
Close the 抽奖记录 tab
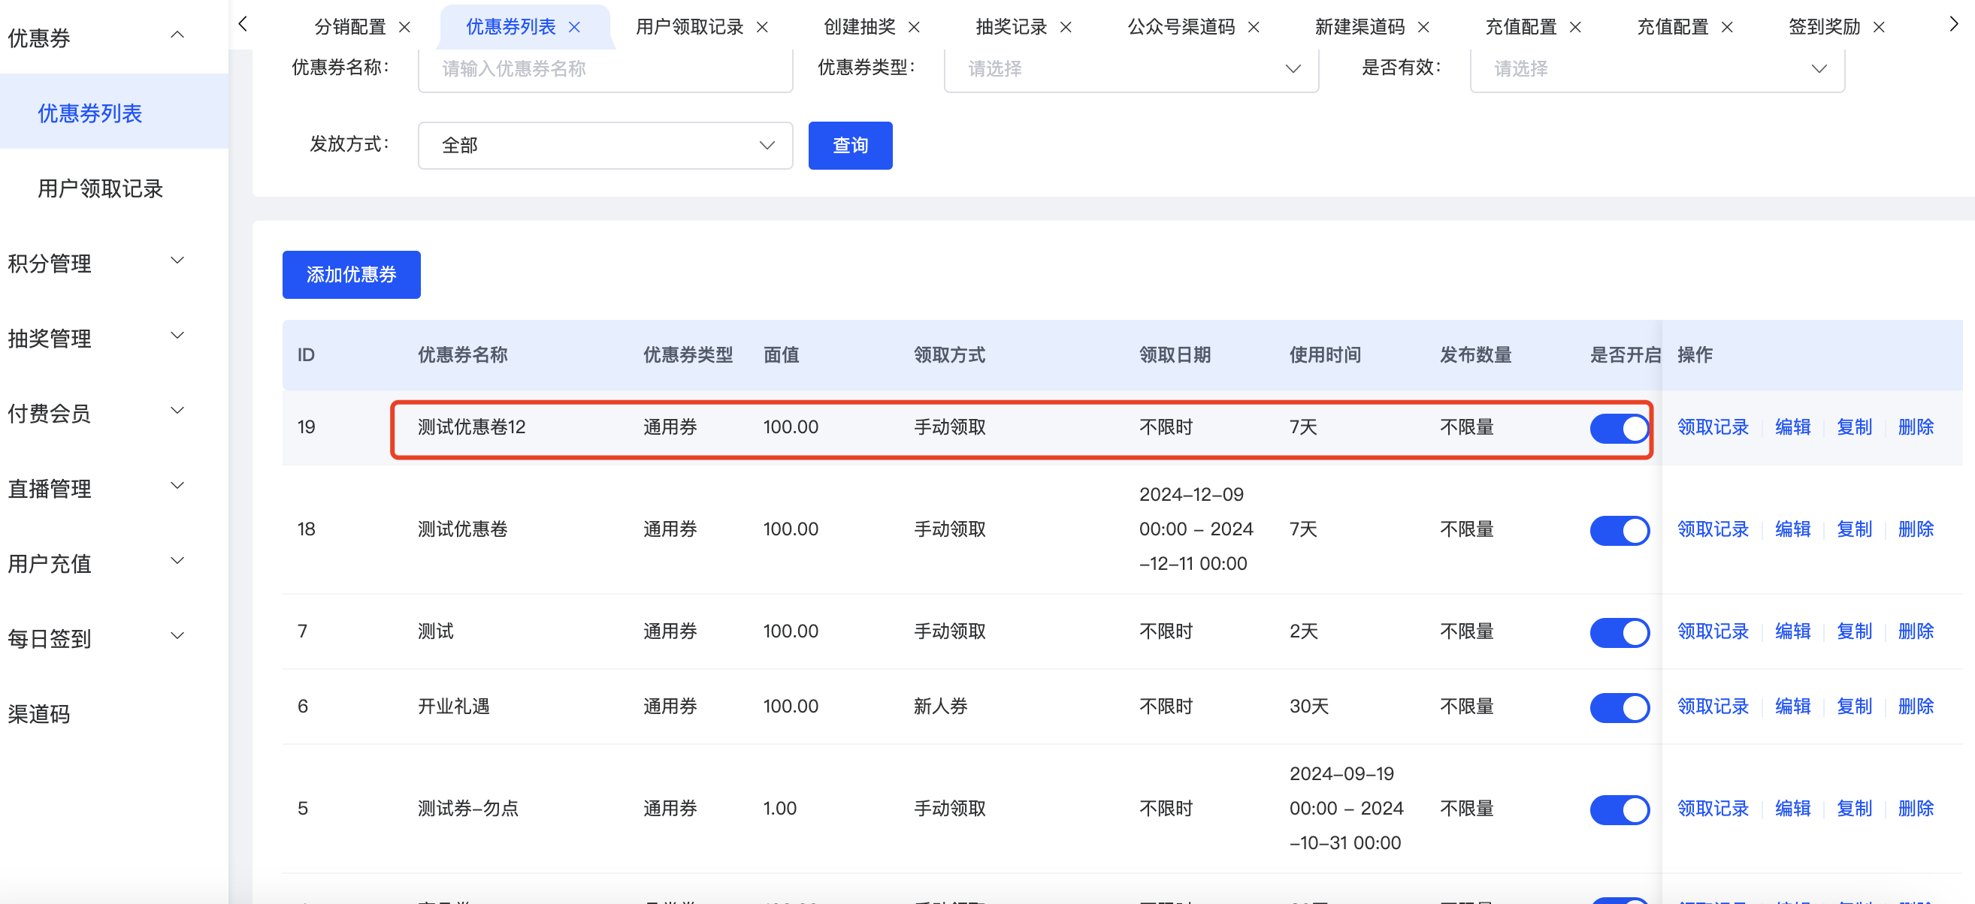[1066, 28]
